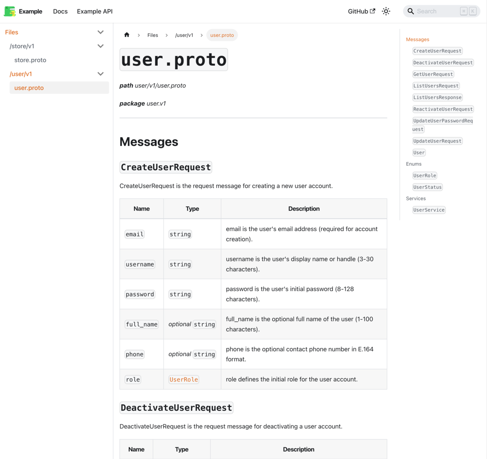Switch theme using the sun icon
The height and width of the screenshot is (459, 487).
click(x=386, y=11)
